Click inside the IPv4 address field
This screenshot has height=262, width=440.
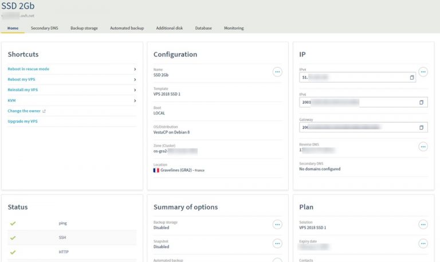click(x=357, y=77)
